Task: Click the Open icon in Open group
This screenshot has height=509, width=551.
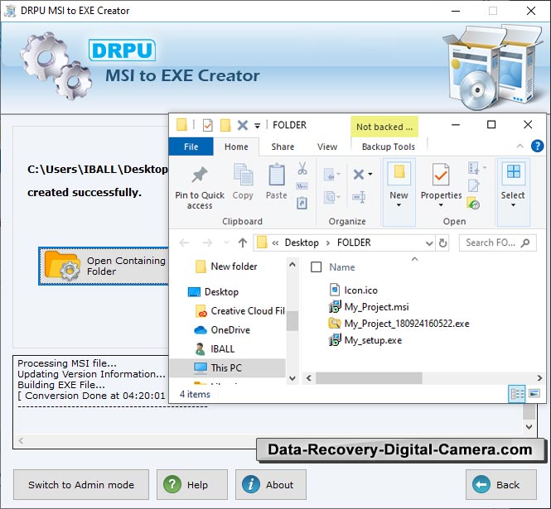Action: (473, 168)
